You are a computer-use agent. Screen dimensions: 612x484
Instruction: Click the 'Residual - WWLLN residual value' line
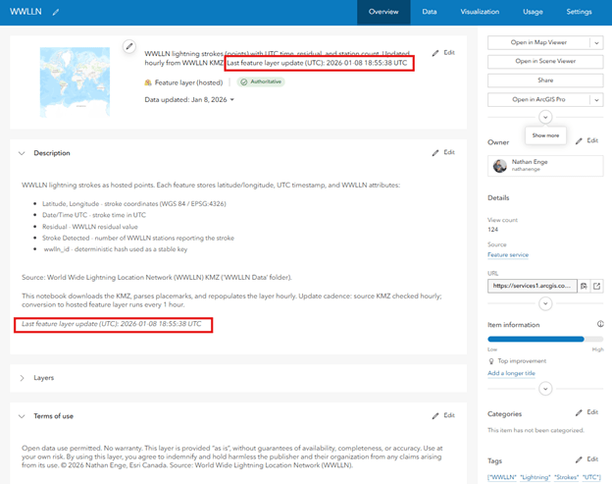pos(90,227)
